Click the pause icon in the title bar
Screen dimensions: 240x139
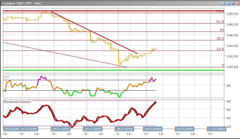(224, 3)
